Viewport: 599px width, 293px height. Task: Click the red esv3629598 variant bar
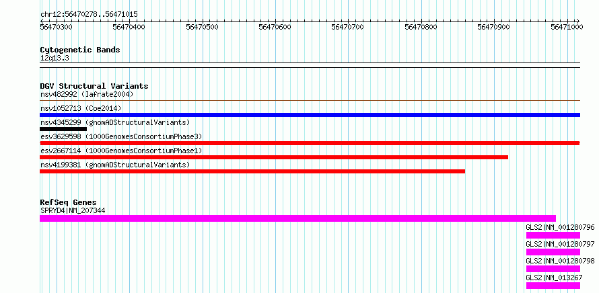[x=310, y=143]
